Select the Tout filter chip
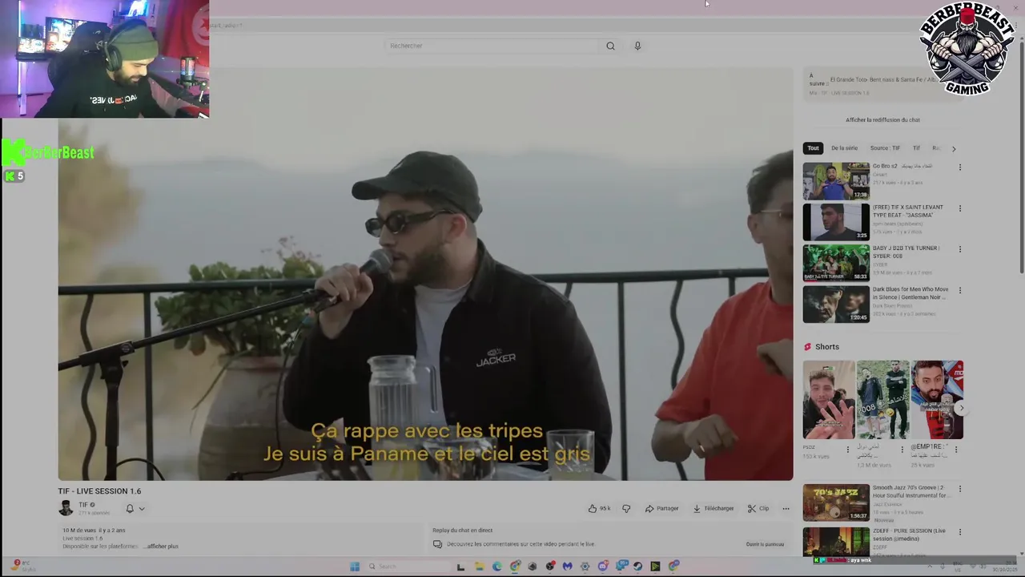Image resolution: width=1025 pixels, height=577 pixels. click(813, 148)
